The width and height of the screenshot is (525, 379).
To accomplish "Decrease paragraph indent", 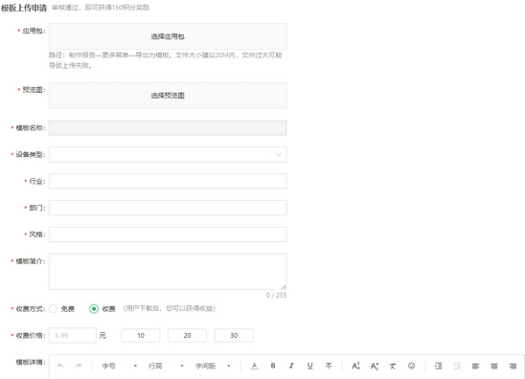I will (x=457, y=366).
